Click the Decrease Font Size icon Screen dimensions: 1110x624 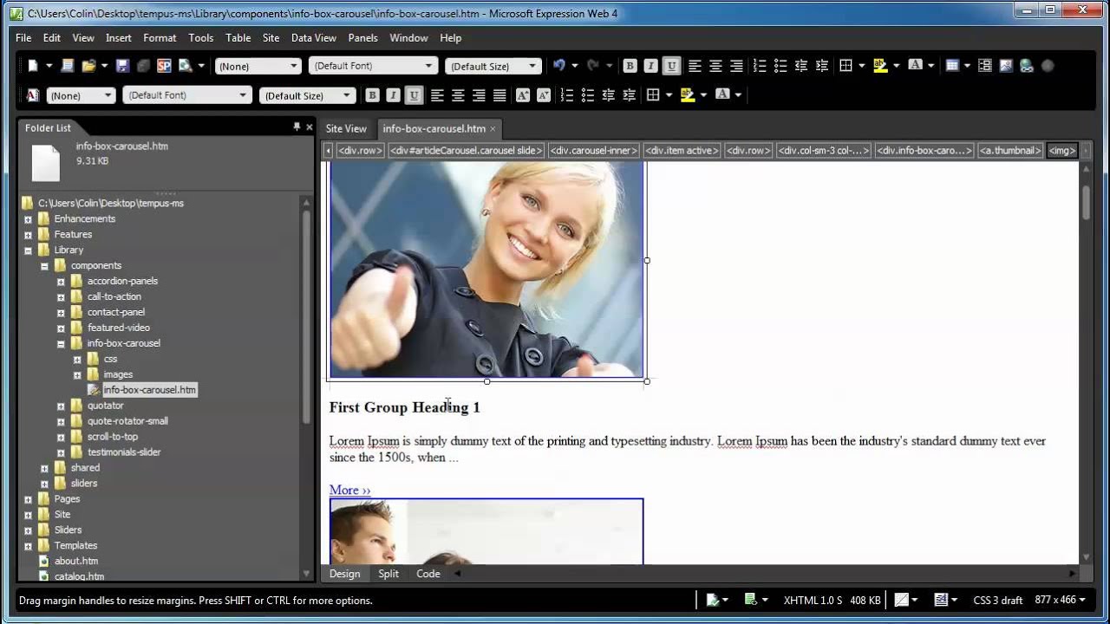(x=544, y=95)
